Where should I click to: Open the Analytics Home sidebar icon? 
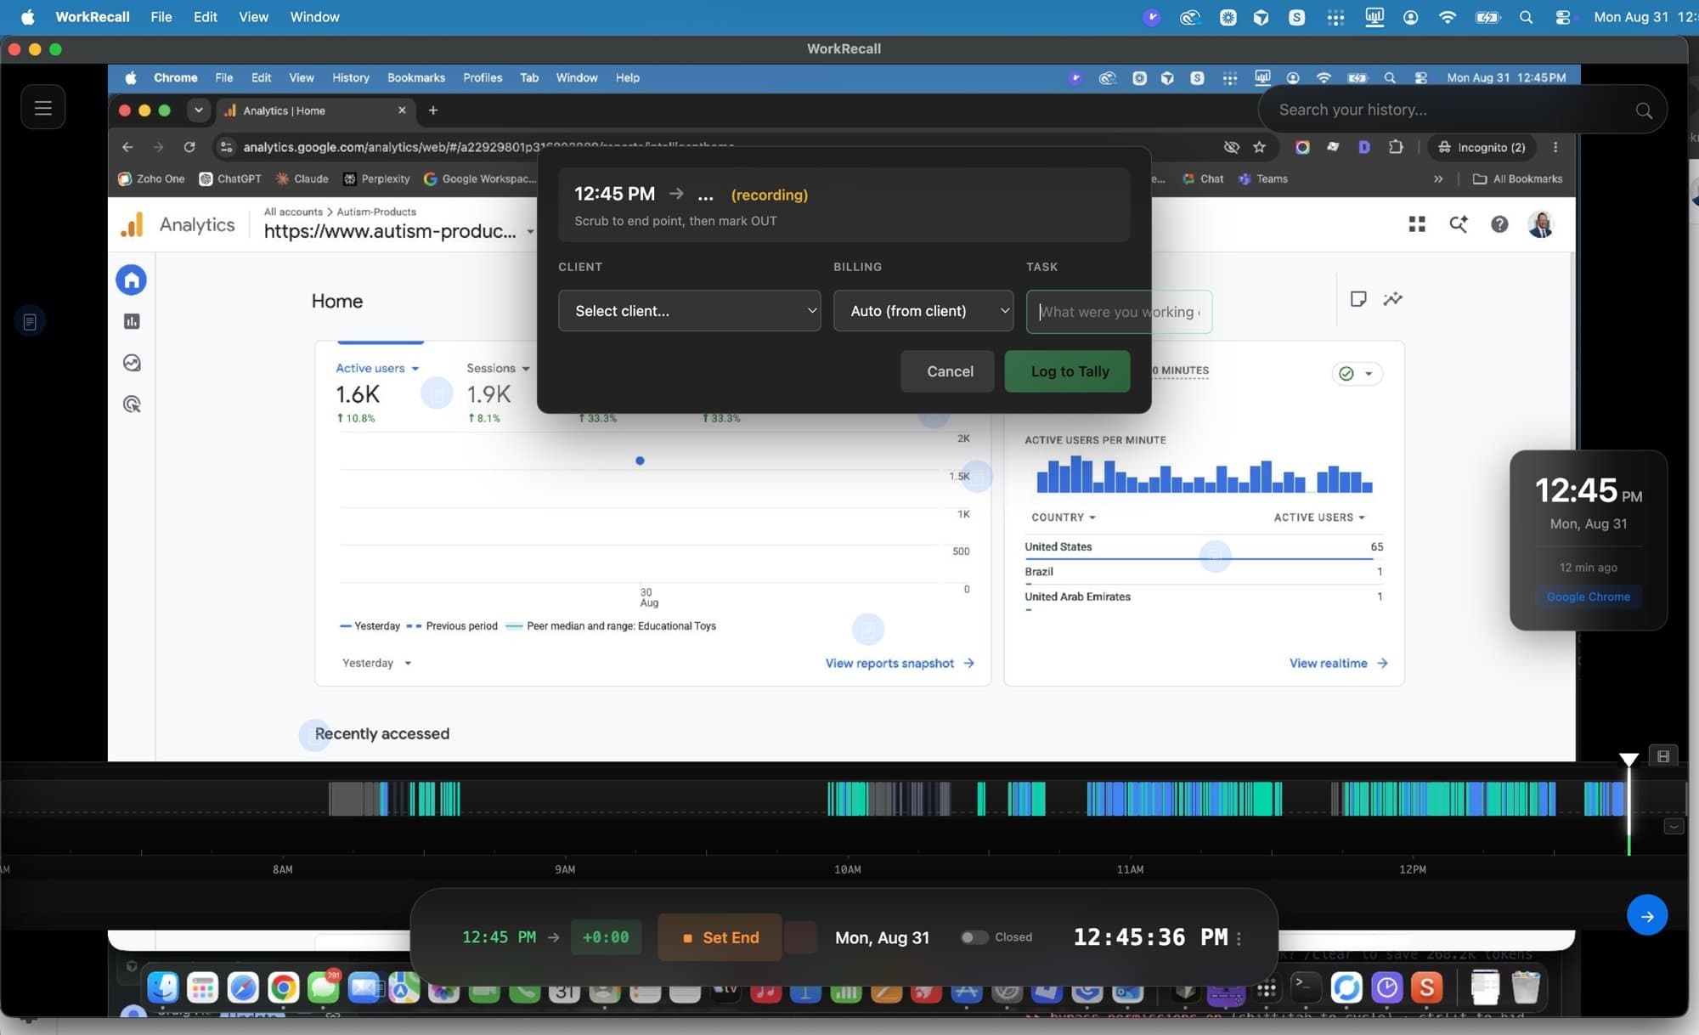tap(132, 280)
